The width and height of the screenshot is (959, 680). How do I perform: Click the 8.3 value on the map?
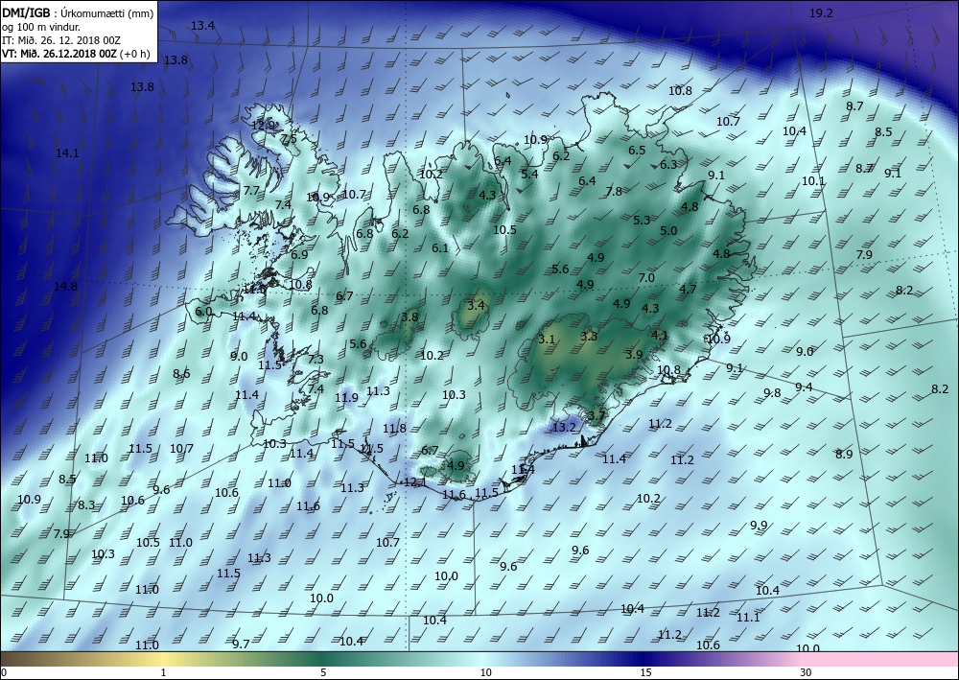click(86, 505)
